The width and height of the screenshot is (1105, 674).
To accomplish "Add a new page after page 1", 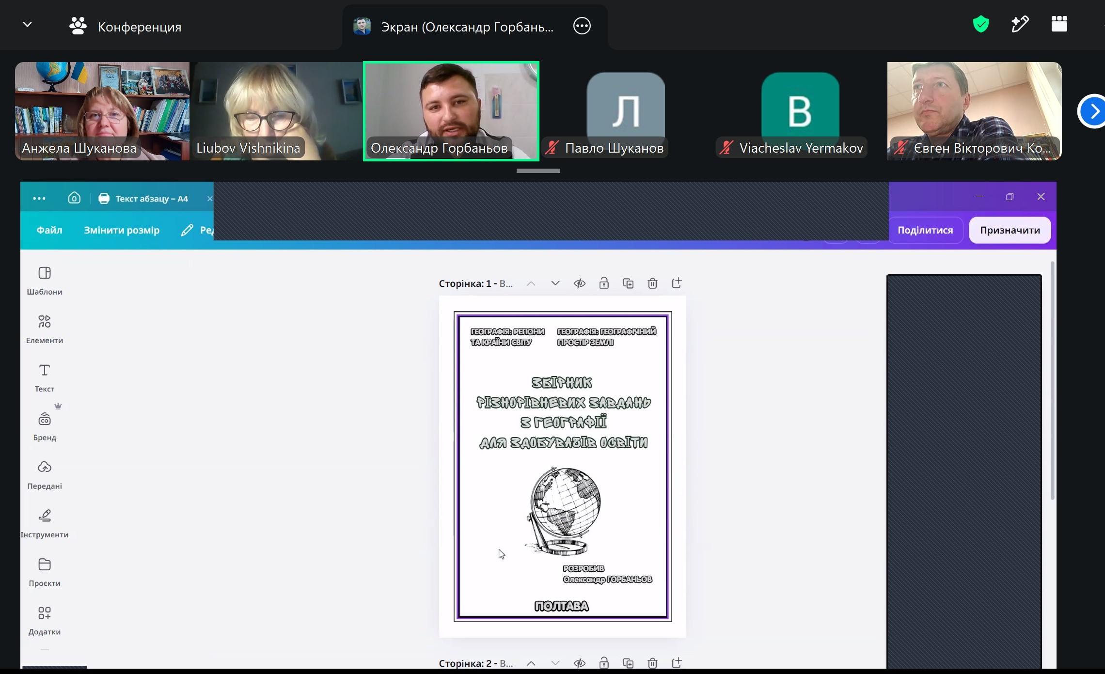I will 677,282.
